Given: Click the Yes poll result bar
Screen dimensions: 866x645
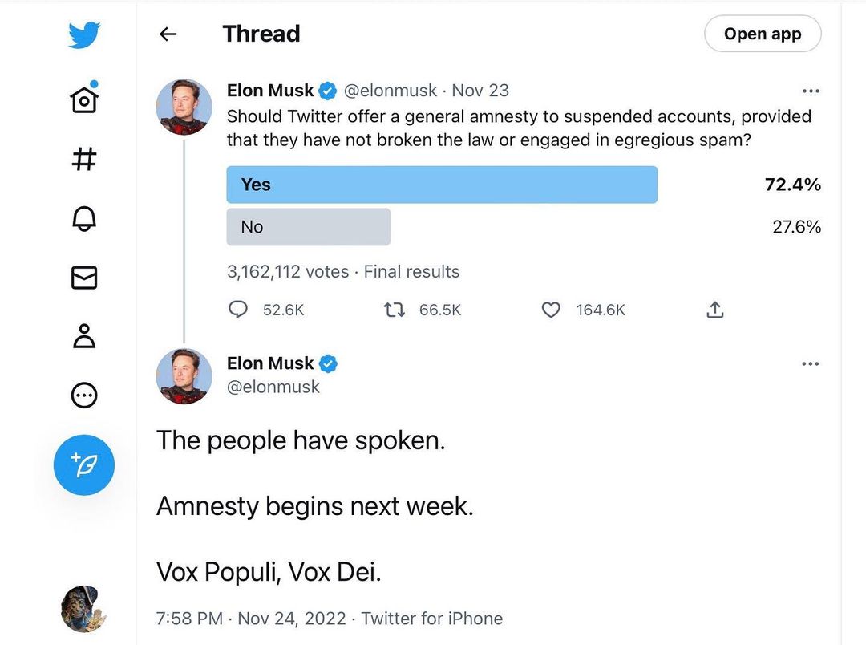Looking at the screenshot, I should [442, 185].
